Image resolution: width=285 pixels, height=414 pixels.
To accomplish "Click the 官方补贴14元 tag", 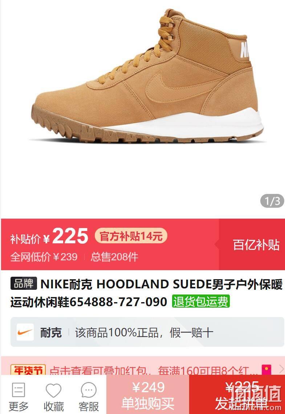I will [x=131, y=236].
